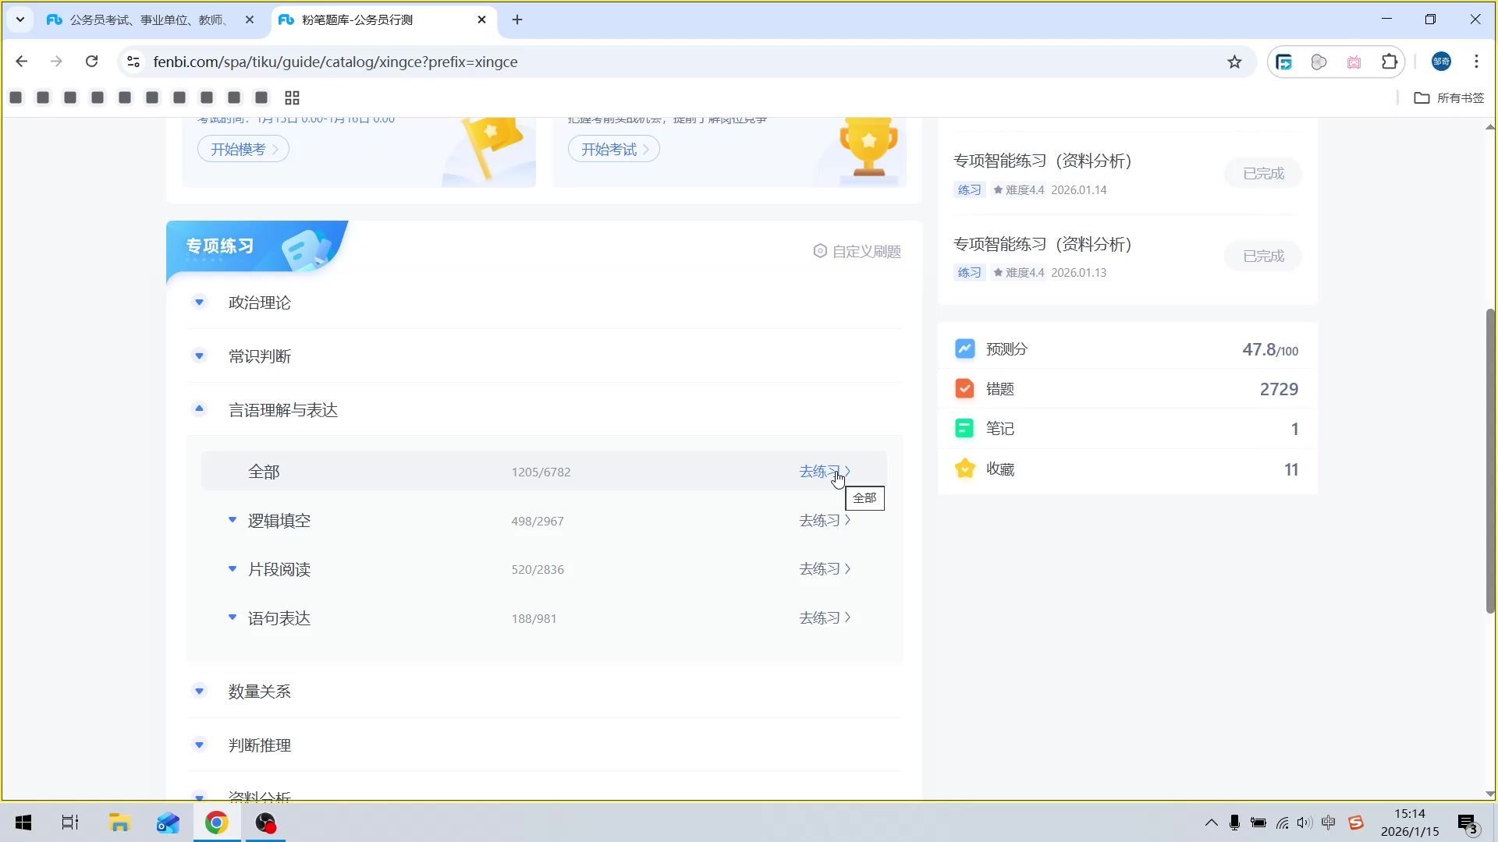
Task: Expand 片段阅读 subcategory arrow
Action: point(232,569)
